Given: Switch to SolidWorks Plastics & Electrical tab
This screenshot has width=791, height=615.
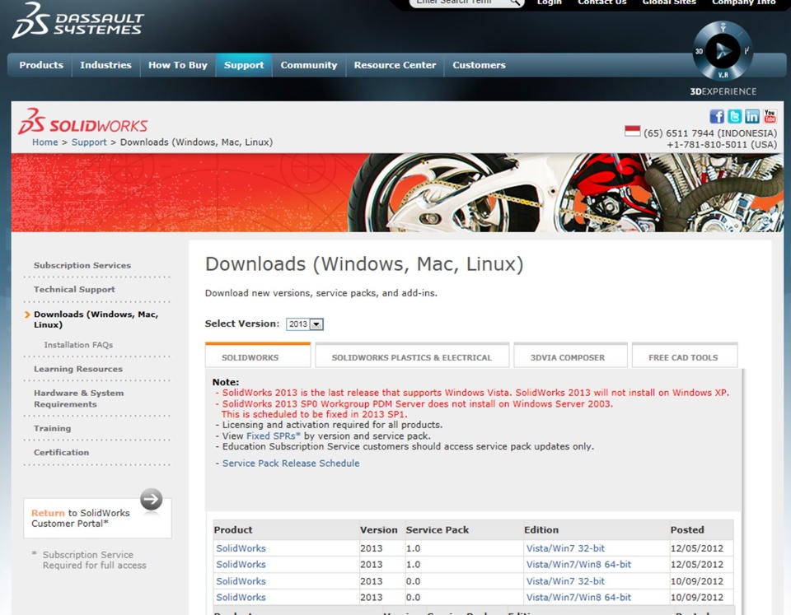Looking at the screenshot, I should [x=412, y=356].
